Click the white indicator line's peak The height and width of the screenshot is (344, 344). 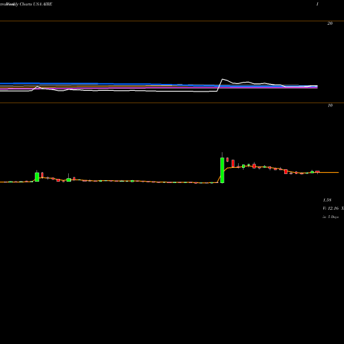coord(222,79)
